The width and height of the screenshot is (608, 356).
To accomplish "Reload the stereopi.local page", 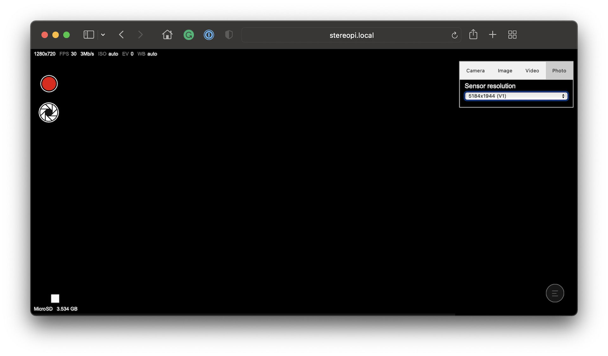I will pos(454,35).
